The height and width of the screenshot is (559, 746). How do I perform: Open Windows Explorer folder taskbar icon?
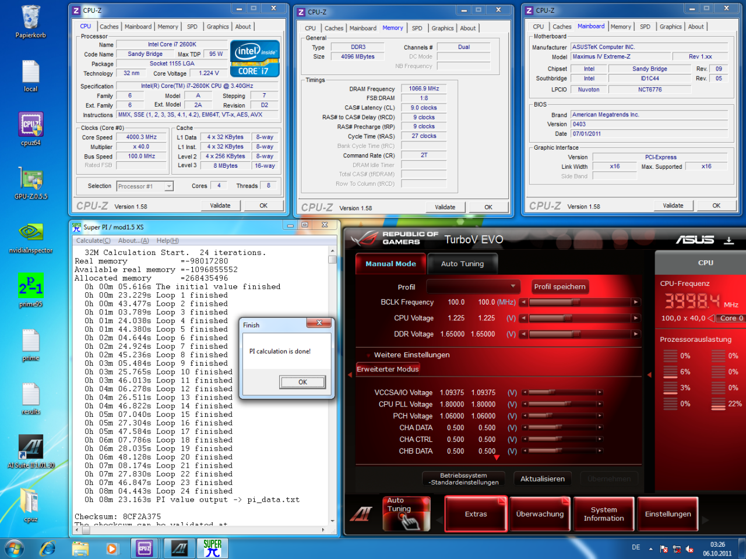click(80, 549)
